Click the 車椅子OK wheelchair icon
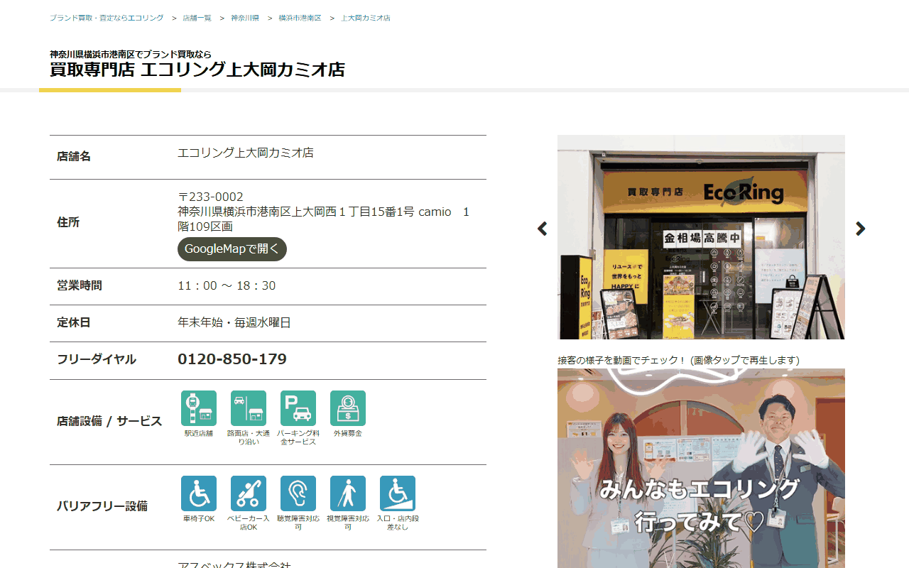 coord(199,493)
